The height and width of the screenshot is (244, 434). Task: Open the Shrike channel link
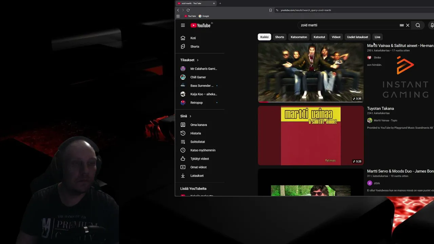377,58
